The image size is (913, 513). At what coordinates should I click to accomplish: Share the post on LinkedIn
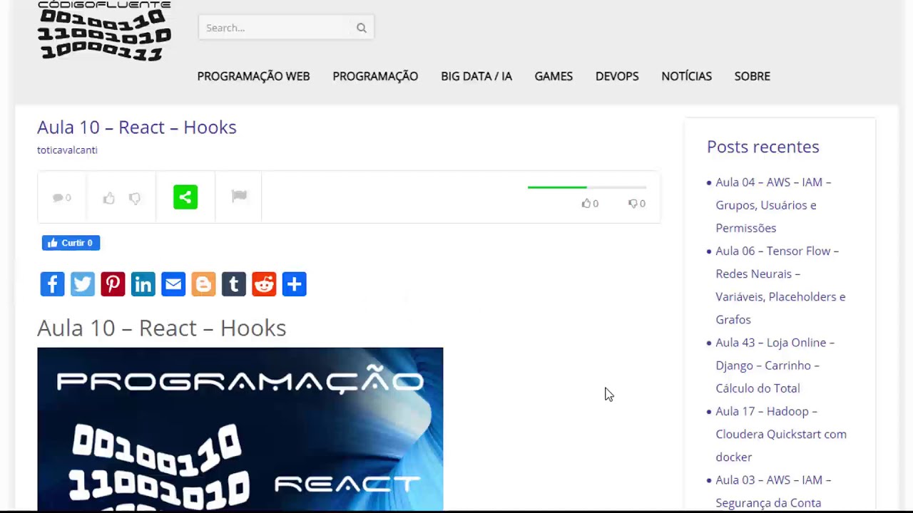(143, 284)
